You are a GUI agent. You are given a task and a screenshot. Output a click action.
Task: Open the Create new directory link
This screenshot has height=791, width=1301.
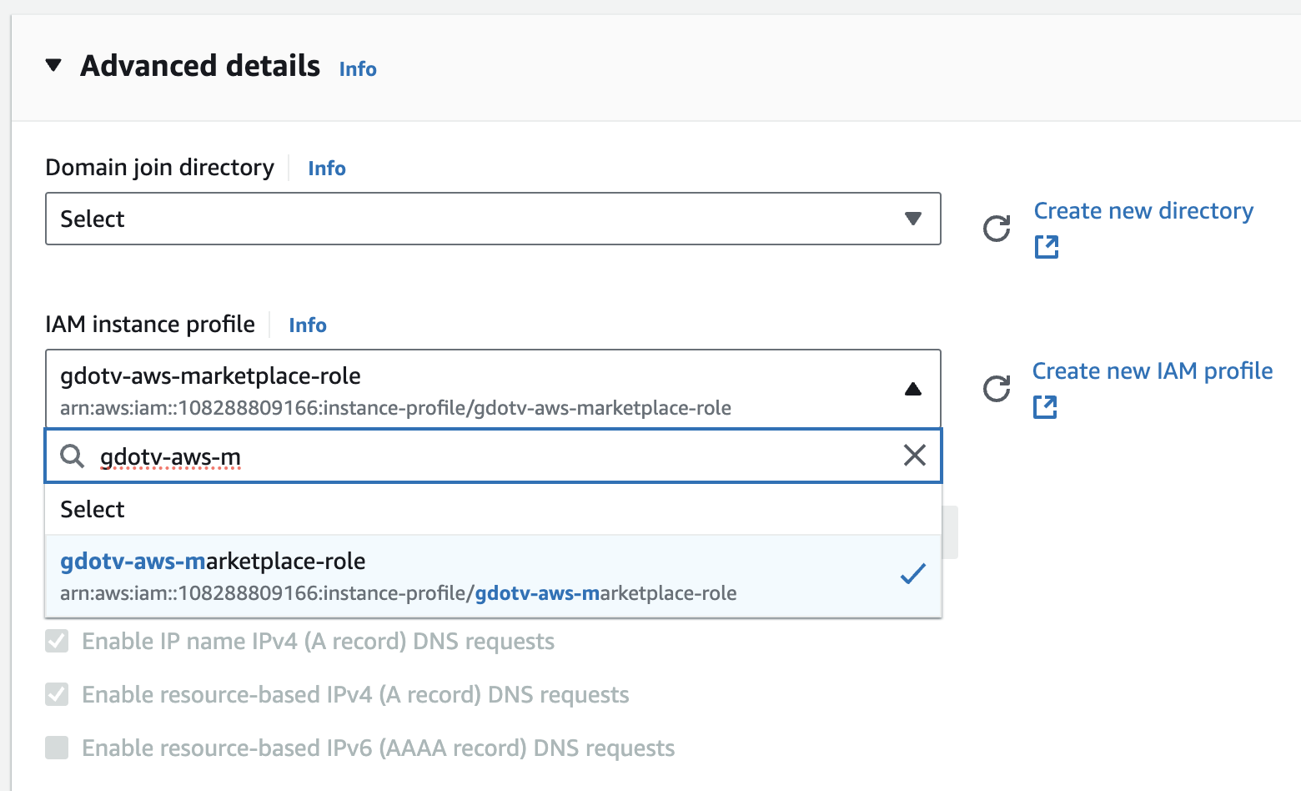[1143, 210]
